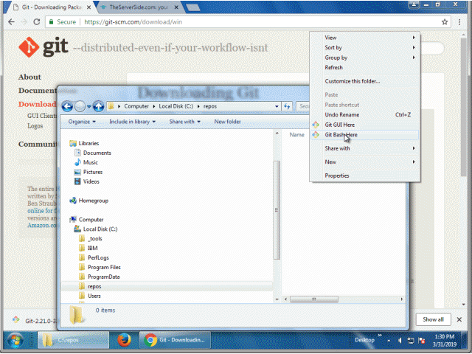
Task: Bookmark page with star icon
Action: point(445,22)
